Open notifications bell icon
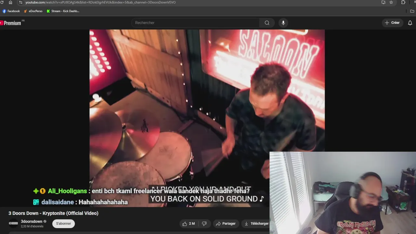 (410, 23)
